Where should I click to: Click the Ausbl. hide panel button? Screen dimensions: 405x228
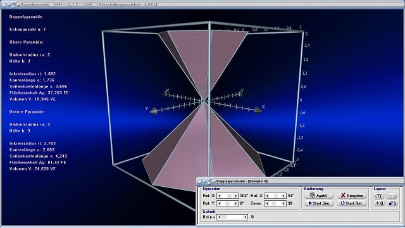tap(319, 196)
